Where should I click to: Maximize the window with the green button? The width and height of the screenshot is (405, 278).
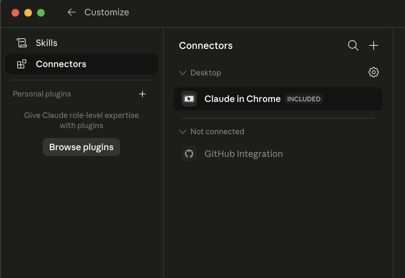[x=41, y=13]
